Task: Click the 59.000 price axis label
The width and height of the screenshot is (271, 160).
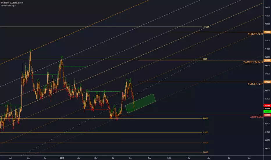Action: (x=267, y=149)
